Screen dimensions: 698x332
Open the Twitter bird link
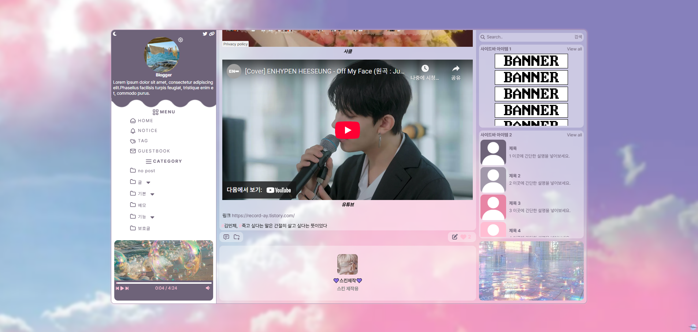click(205, 34)
